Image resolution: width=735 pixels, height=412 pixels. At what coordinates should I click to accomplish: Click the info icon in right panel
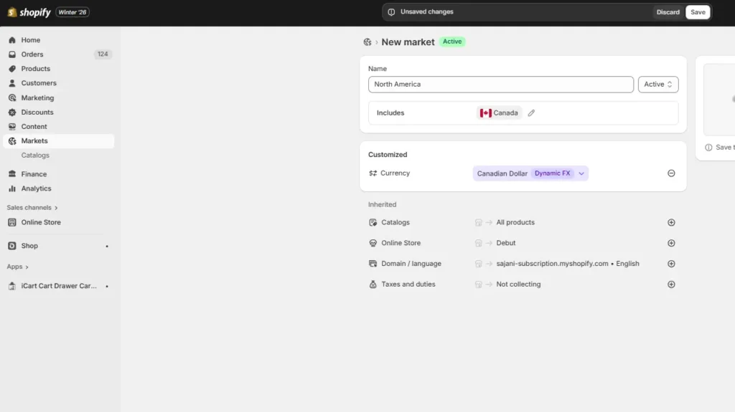[708, 148]
